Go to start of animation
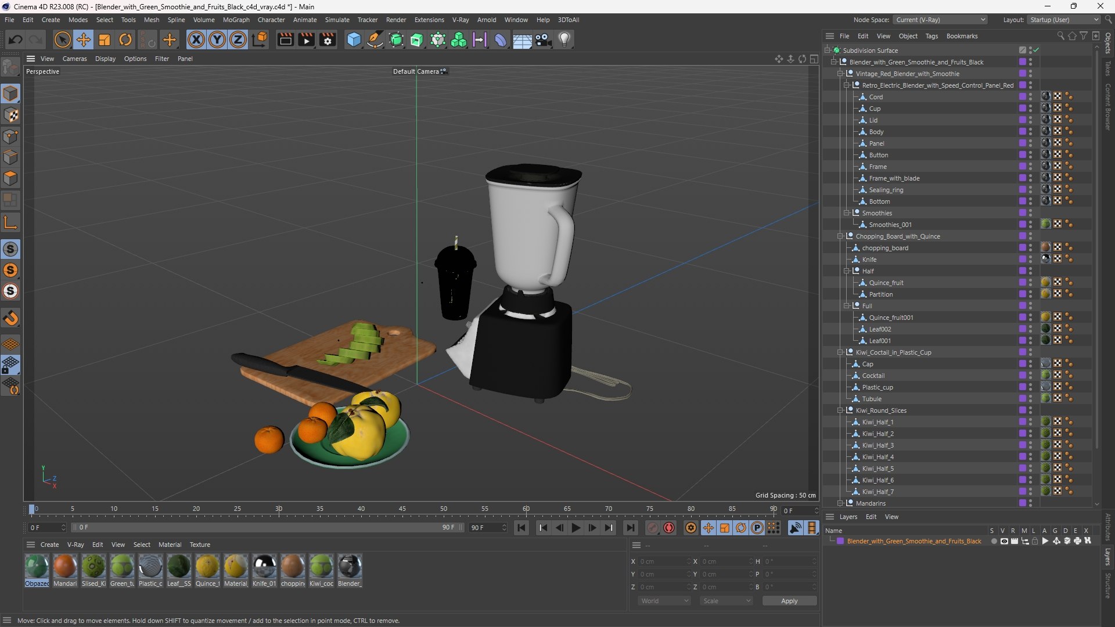Image resolution: width=1115 pixels, height=627 pixels. (x=521, y=528)
